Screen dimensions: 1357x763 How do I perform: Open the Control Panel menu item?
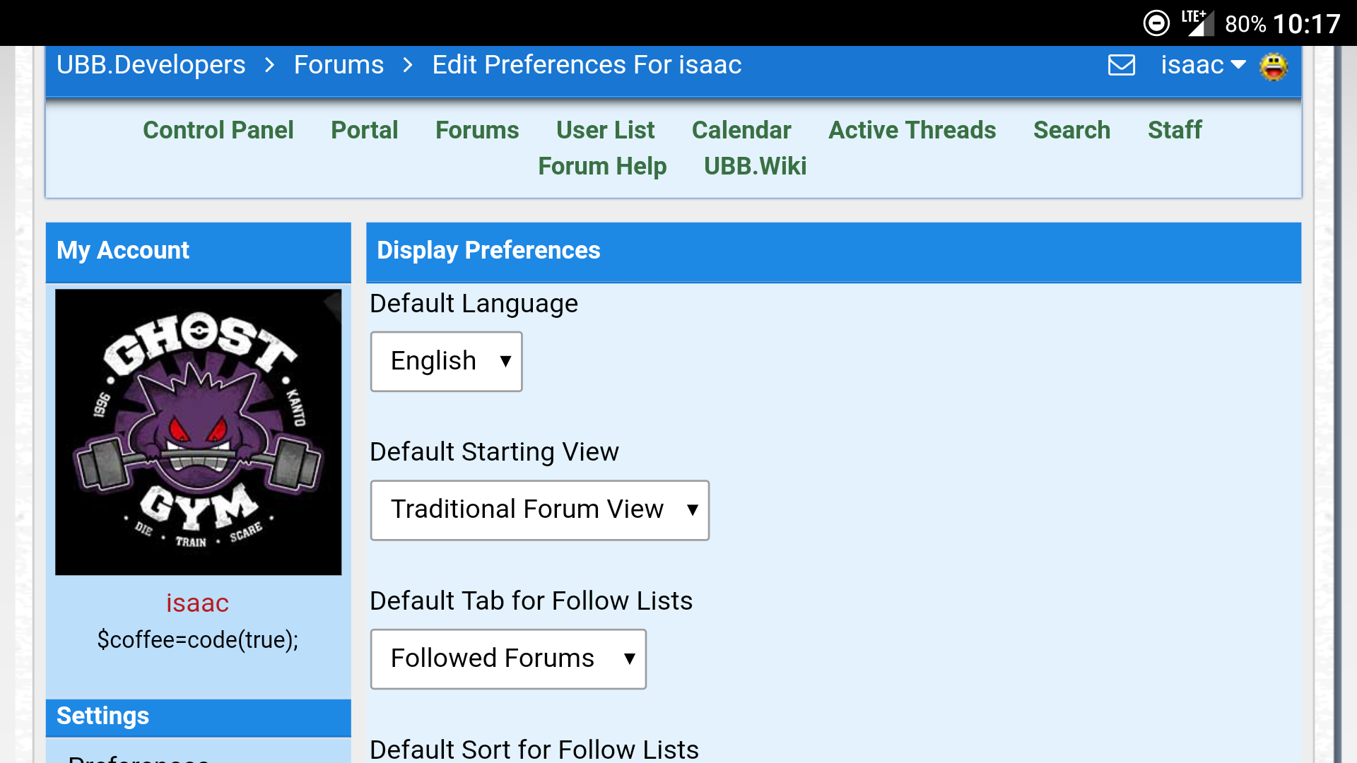click(218, 130)
